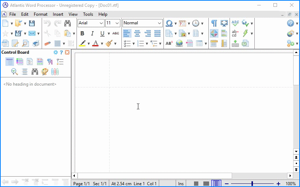Screen dimensions: 300x187
Task: Click the Insert Date calendar icon
Action: (x=182, y=23)
